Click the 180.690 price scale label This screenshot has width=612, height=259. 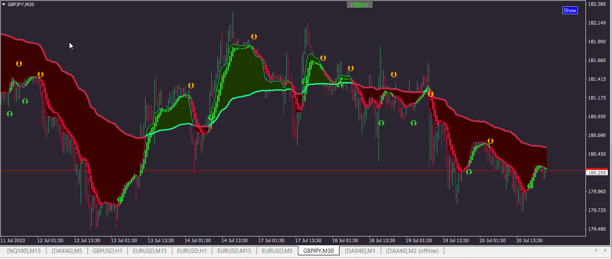597,135
